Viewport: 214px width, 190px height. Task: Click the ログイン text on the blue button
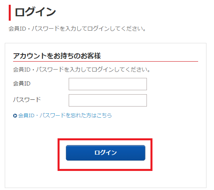pos(106,153)
